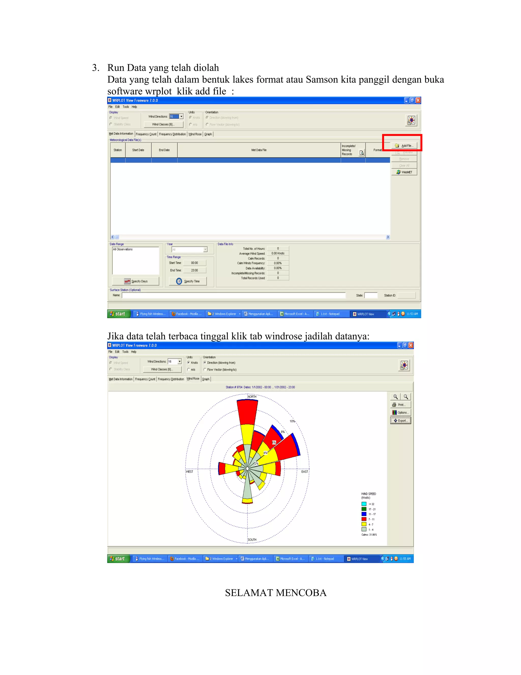Open Help menu in lower WRPLOT window

(x=134, y=352)
